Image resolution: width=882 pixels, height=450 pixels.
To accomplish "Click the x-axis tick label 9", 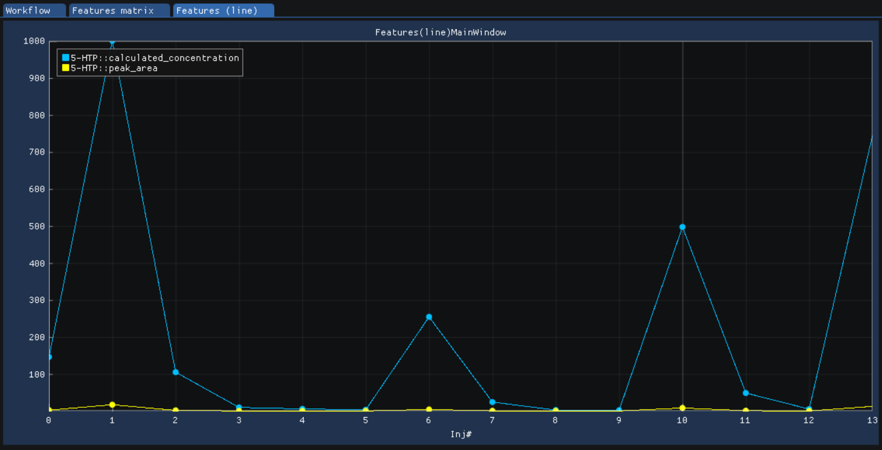I will point(619,420).
